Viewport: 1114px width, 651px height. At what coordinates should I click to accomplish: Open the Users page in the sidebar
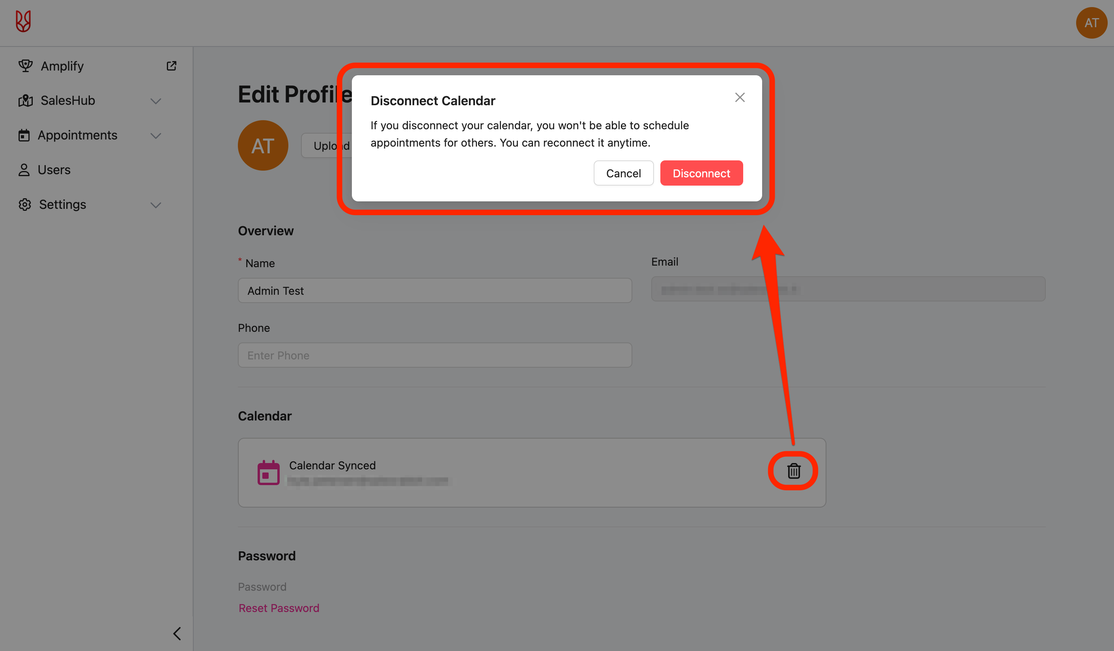[54, 170]
